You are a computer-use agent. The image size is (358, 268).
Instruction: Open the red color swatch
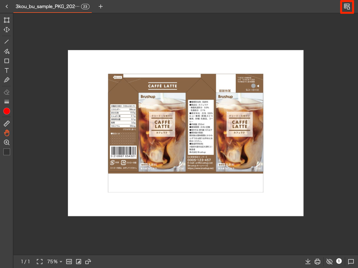point(7,111)
